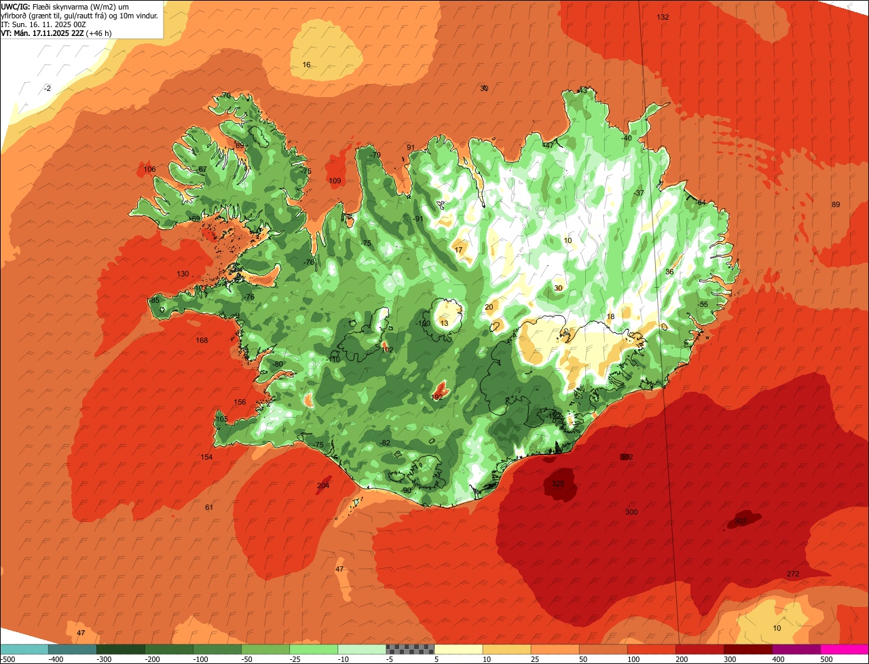Click the map value '325' in the darkest sea patch

558,483
